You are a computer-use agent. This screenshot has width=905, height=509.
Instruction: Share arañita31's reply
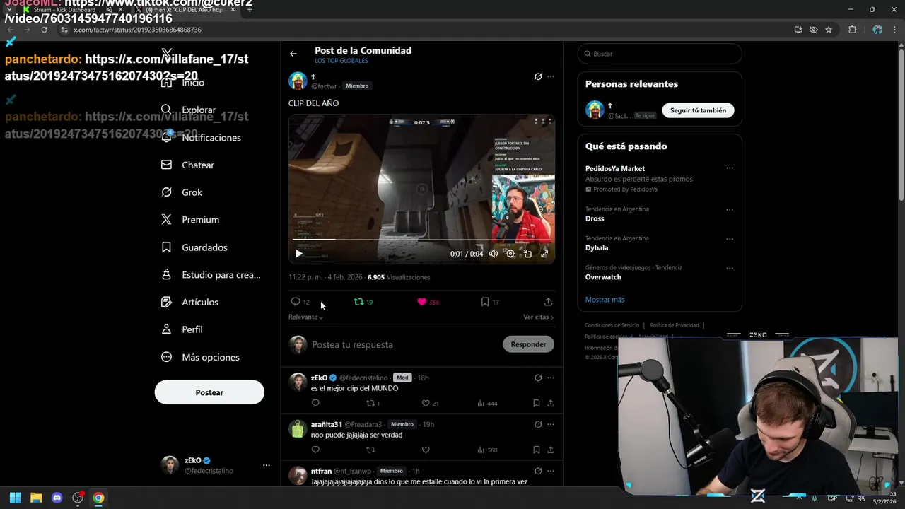551,450
